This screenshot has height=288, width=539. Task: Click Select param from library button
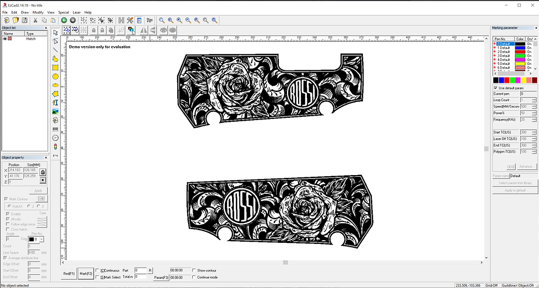pyautogui.click(x=515, y=183)
